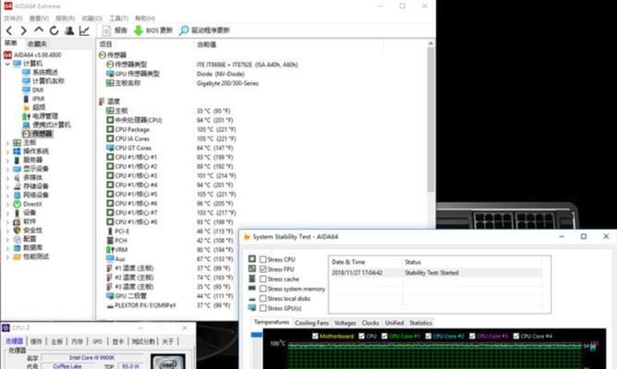Select the IPMI tree item

(x=38, y=99)
